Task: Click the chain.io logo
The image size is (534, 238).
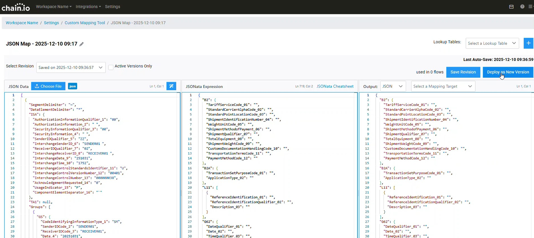Action: tap(16, 7)
